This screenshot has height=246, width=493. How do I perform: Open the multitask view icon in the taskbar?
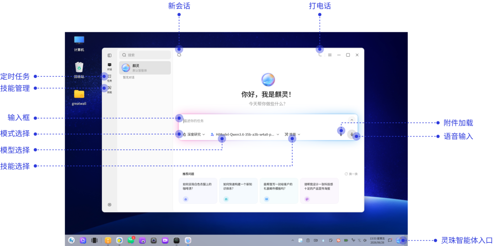pos(94,241)
